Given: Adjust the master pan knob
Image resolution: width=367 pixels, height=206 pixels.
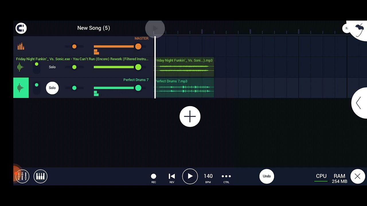Looking at the screenshot, I should click(x=74, y=46).
